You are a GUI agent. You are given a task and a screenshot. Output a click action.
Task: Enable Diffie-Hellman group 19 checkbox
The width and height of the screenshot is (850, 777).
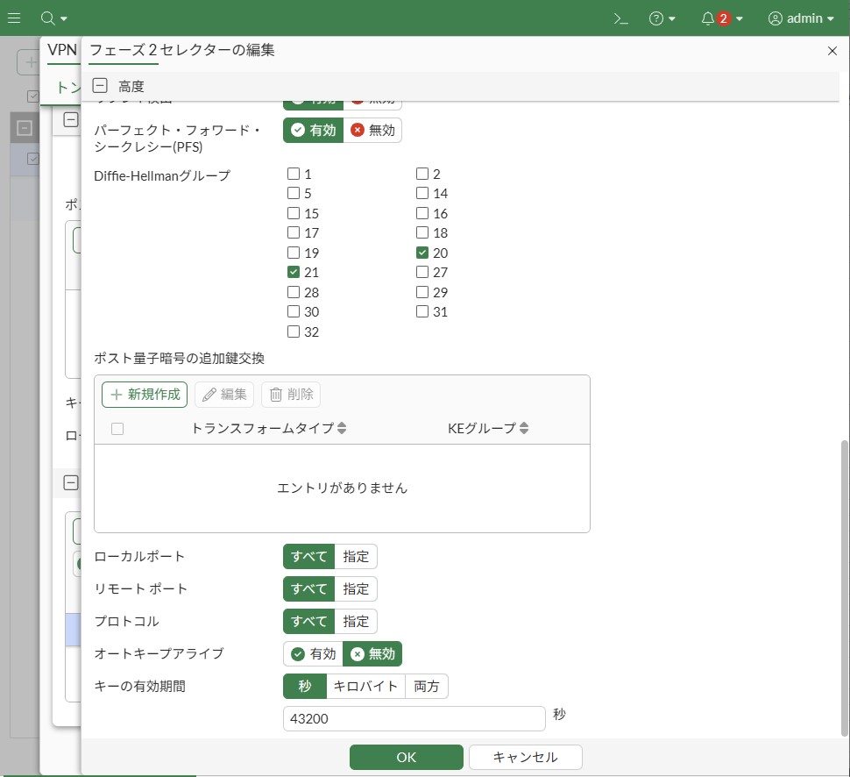coord(294,253)
